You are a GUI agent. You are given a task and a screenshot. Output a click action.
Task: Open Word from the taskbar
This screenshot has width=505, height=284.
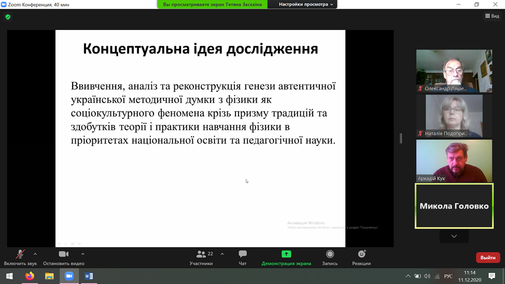(89, 276)
